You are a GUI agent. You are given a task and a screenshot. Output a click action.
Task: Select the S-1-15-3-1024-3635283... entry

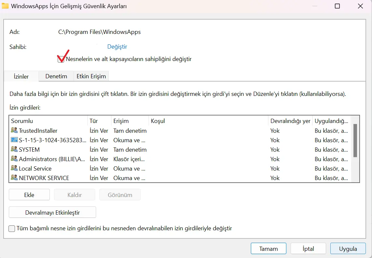tap(180, 140)
